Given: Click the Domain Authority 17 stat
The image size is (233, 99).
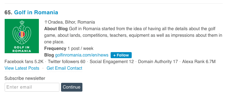Looking at the screenshot, I should tap(158, 62).
